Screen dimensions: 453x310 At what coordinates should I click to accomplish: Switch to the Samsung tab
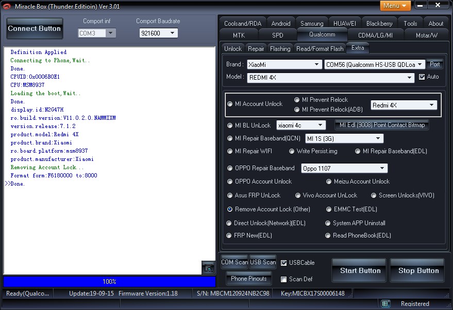pyautogui.click(x=312, y=23)
